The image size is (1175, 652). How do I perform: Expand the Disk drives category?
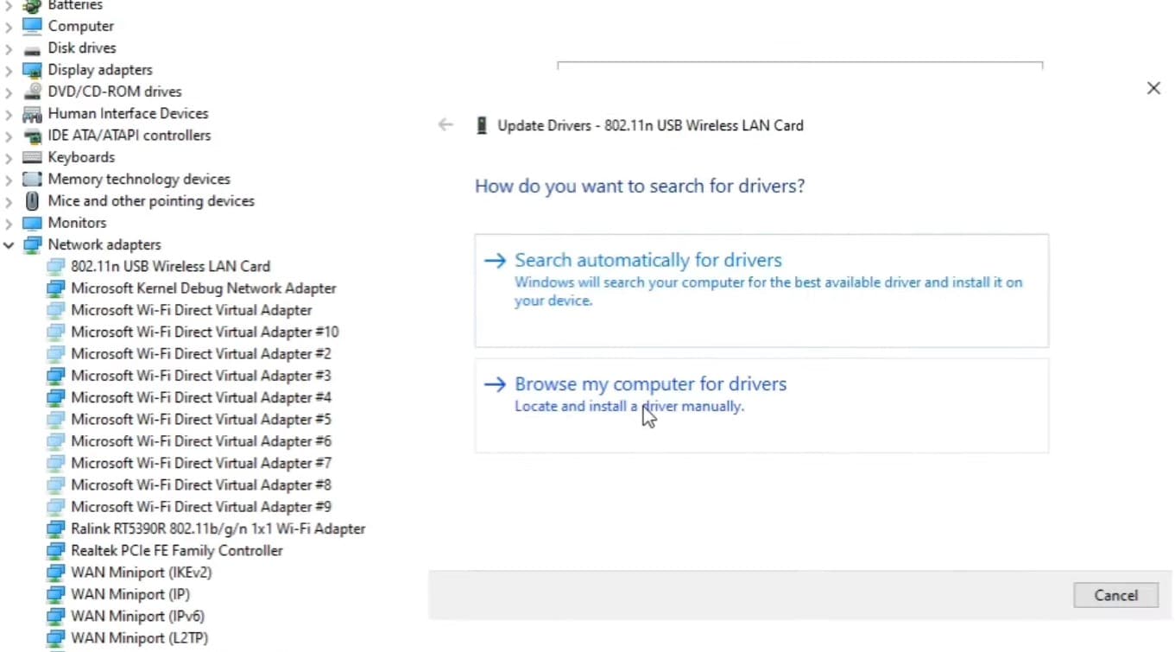(9, 48)
